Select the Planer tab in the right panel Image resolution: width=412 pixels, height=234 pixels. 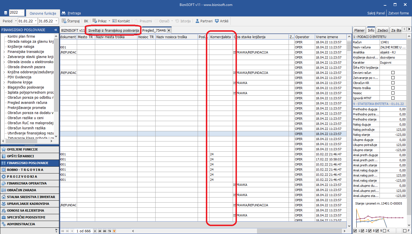(359, 30)
